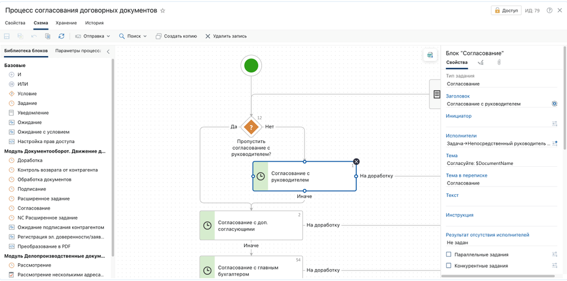567x281 pixels.
Task: Select block Согласование с доп. согласующими
Action: pyautogui.click(x=251, y=226)
